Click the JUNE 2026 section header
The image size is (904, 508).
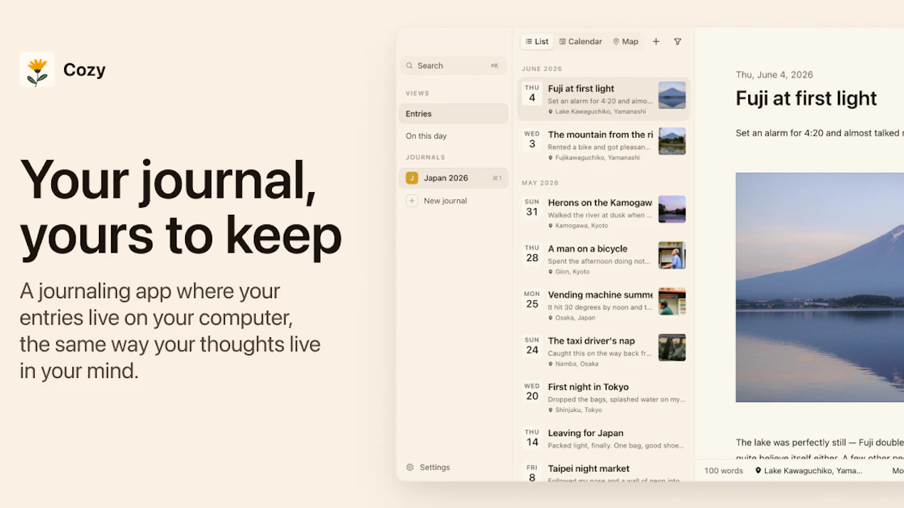pos(542,69)
